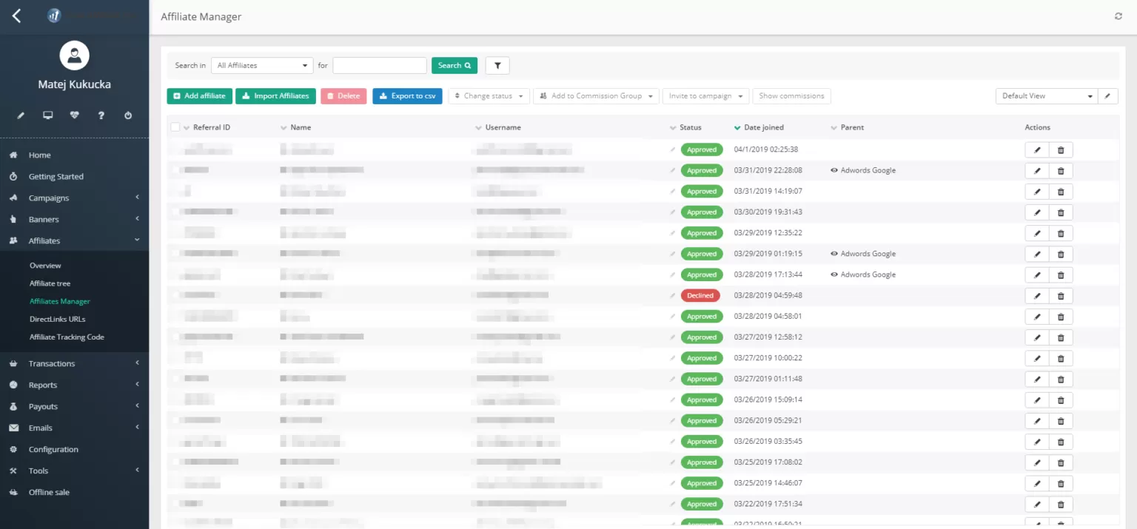Select the monitor icon in the sidebar
Viewport: 1137px width, 529px height.
click(x=47, y=115)
